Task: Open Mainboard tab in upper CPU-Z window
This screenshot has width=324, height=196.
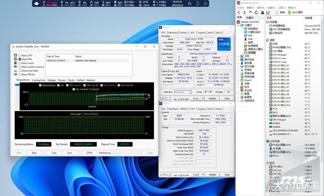Action: coord(173,33)
